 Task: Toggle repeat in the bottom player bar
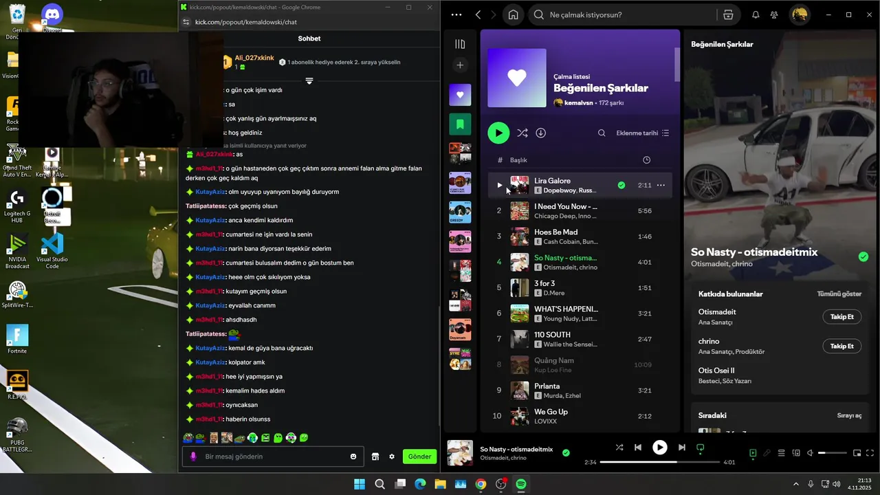coord(700,448)
